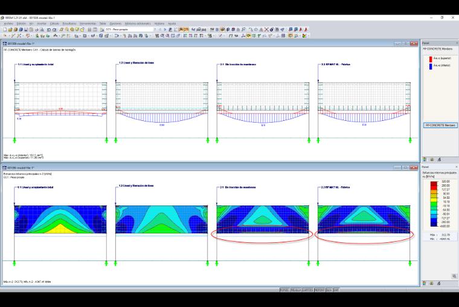Open the Insertar menu
Image resolution: width=459 pixels, height=307 pixels.
[42, 24]
